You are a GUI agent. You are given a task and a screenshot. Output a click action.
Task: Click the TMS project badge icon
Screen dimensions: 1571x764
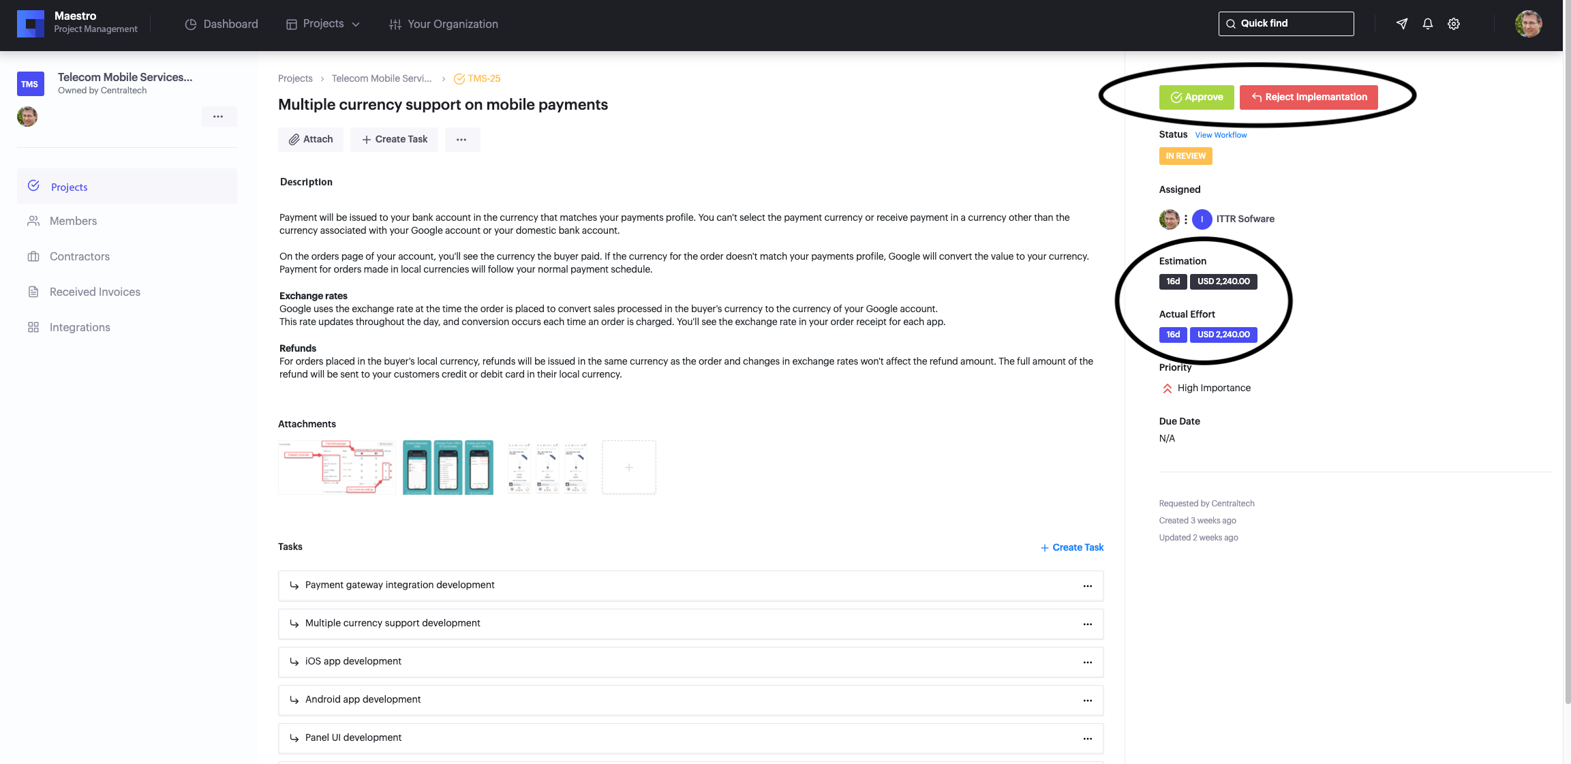[x=30, y=84]
